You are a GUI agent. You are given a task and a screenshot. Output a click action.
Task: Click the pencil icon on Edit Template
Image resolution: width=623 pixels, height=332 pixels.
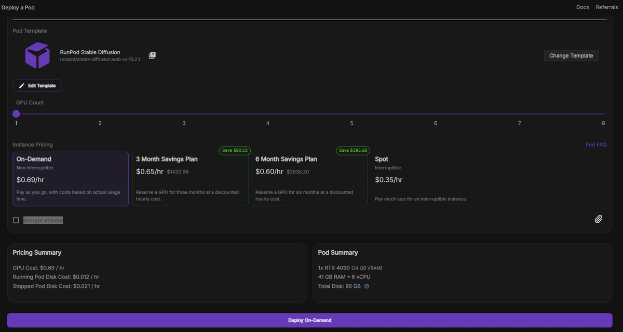(x=21, y=85)
